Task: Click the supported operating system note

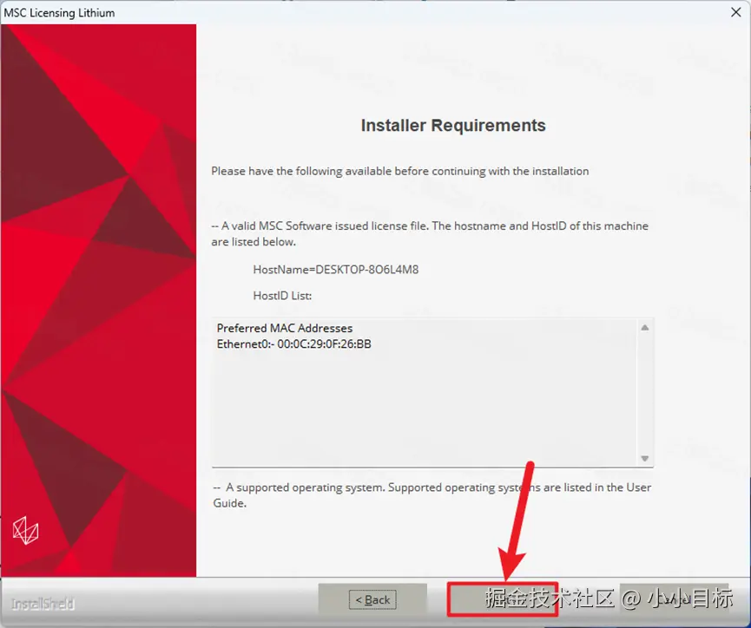Action: [x=432, y=495]
